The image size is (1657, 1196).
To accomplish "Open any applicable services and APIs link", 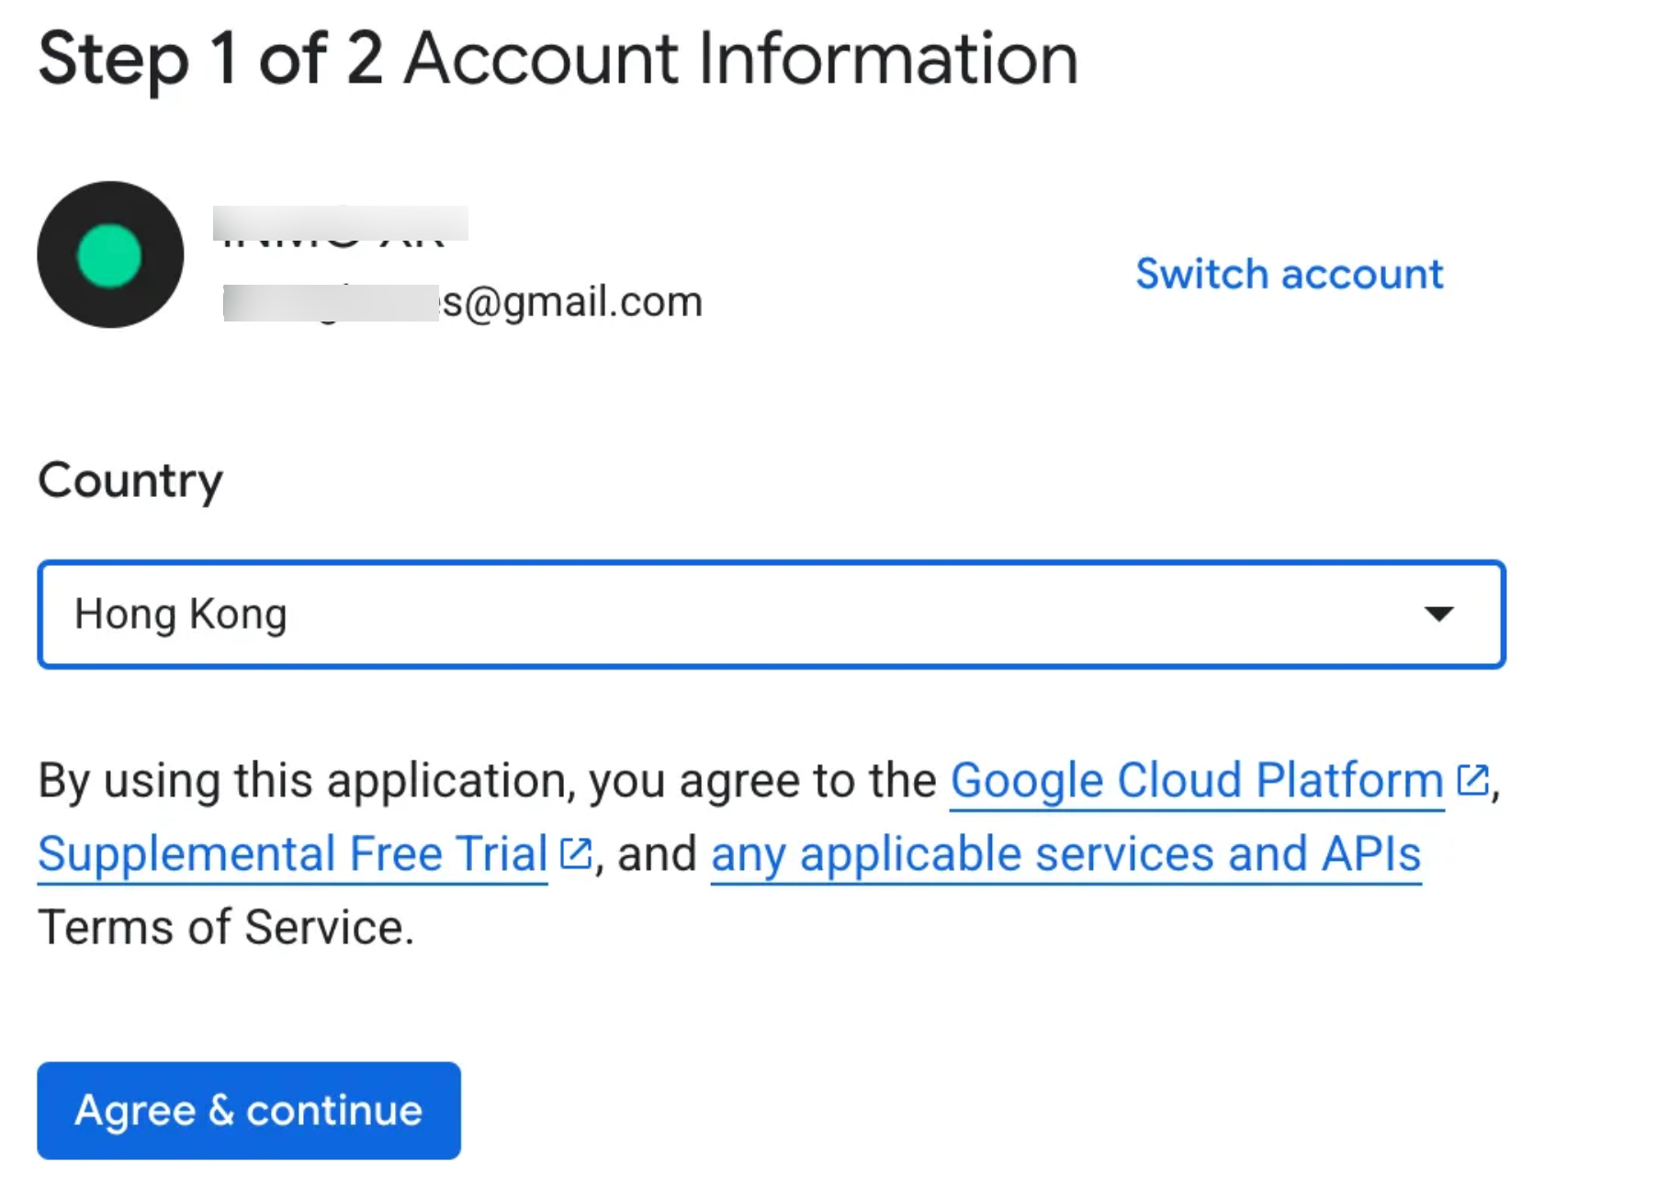I will tap(1065, 854).
